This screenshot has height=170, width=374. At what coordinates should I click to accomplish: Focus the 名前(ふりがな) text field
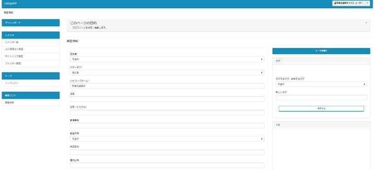pos(167,113)
